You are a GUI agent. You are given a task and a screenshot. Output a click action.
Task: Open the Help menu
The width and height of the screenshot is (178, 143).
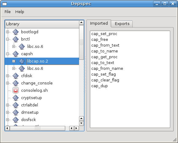20,12
